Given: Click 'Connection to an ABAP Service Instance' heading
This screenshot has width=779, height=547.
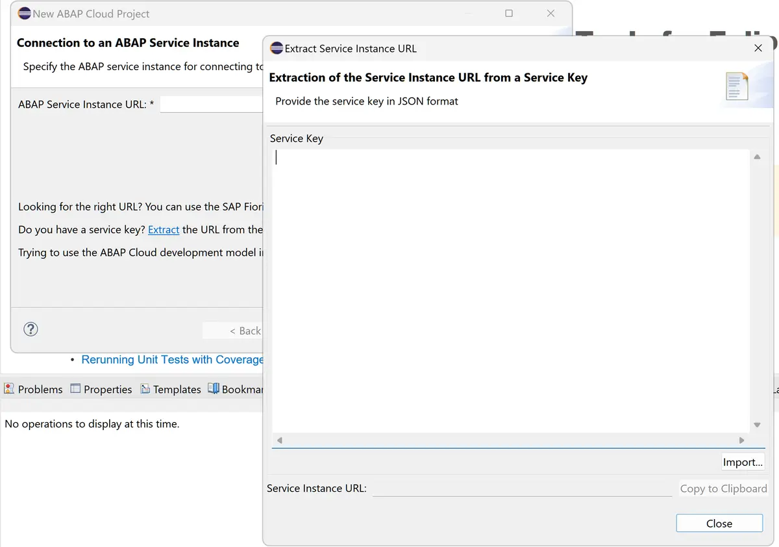Looking at the screenshot, I should [x=128, y=43].
